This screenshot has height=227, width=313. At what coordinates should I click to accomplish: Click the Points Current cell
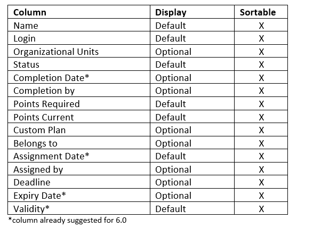[x=79, y=117]
